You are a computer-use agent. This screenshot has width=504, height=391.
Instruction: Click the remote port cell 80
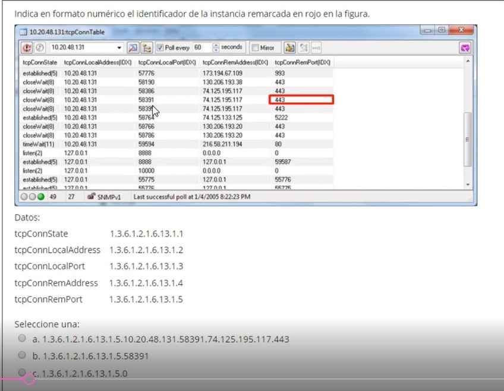coord(278,144)
